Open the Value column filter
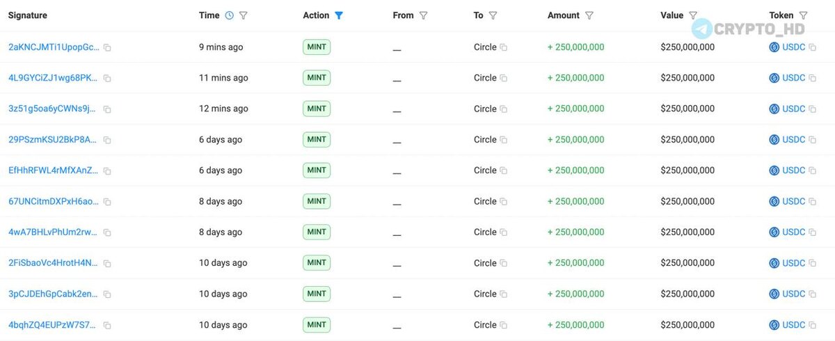Screen dimensions: 835x341 coord(692,15)
